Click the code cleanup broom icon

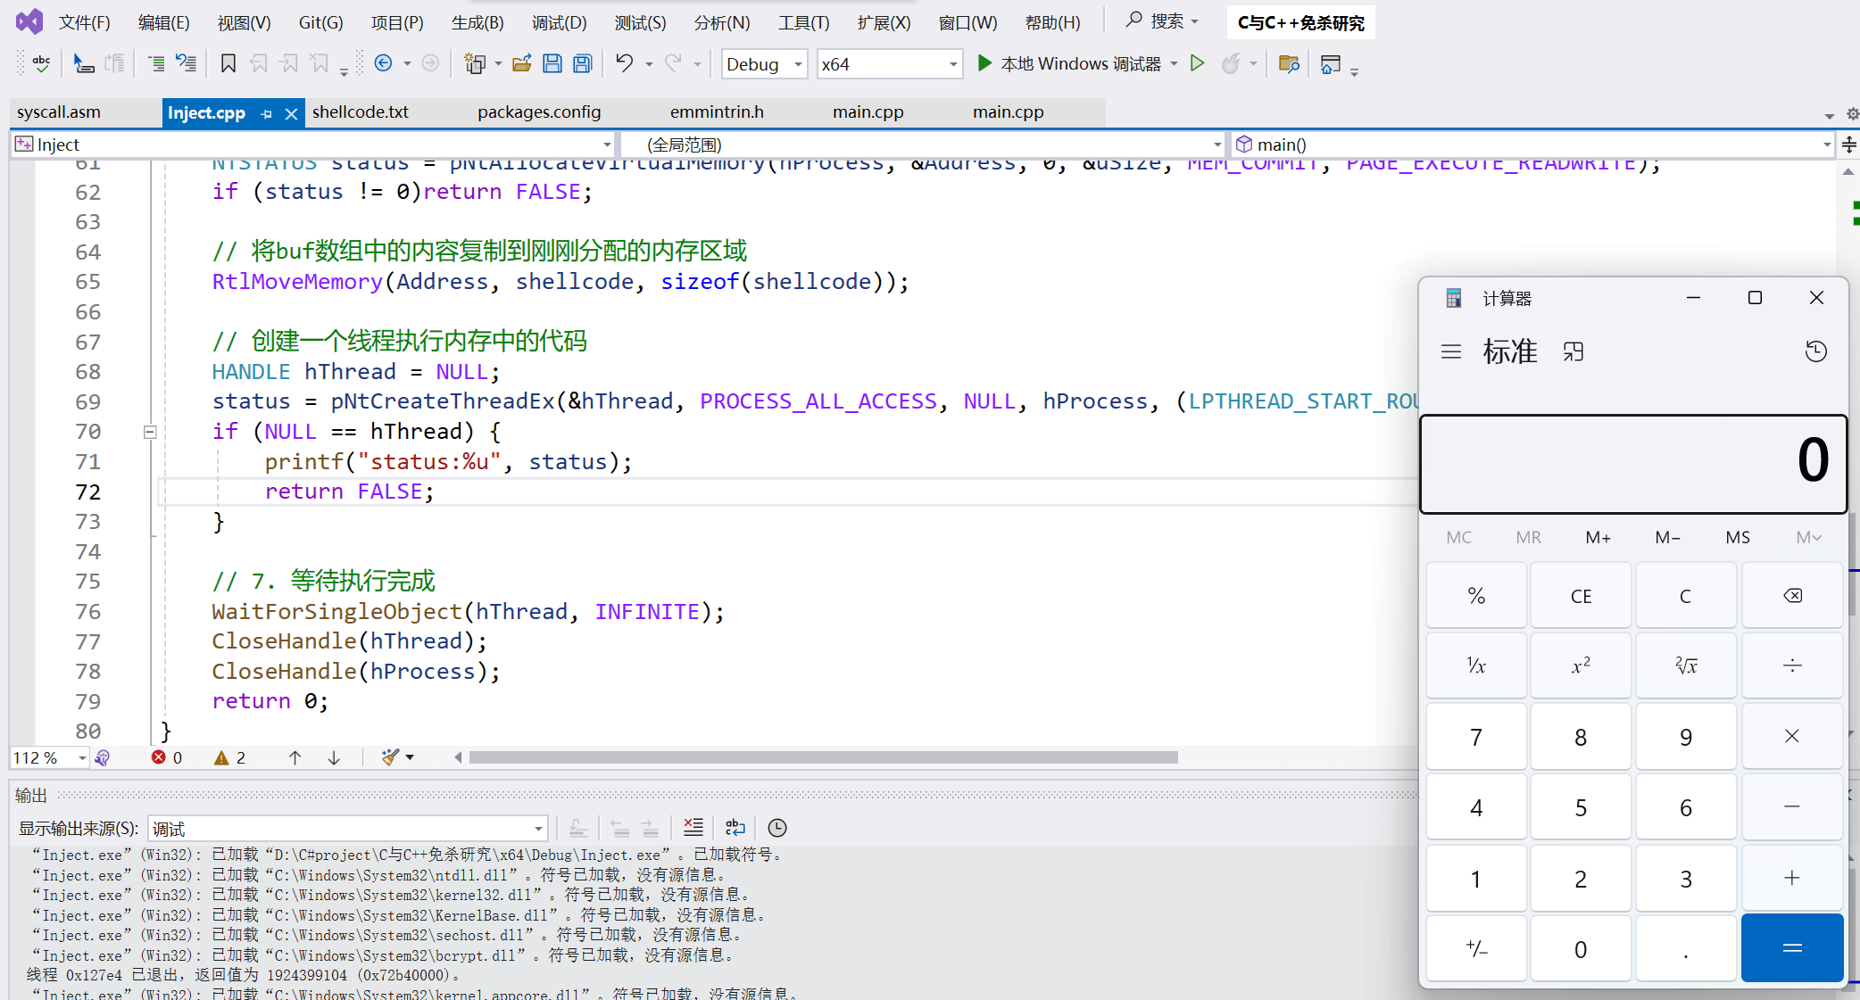pyautogui.click(x=390, y=757)
